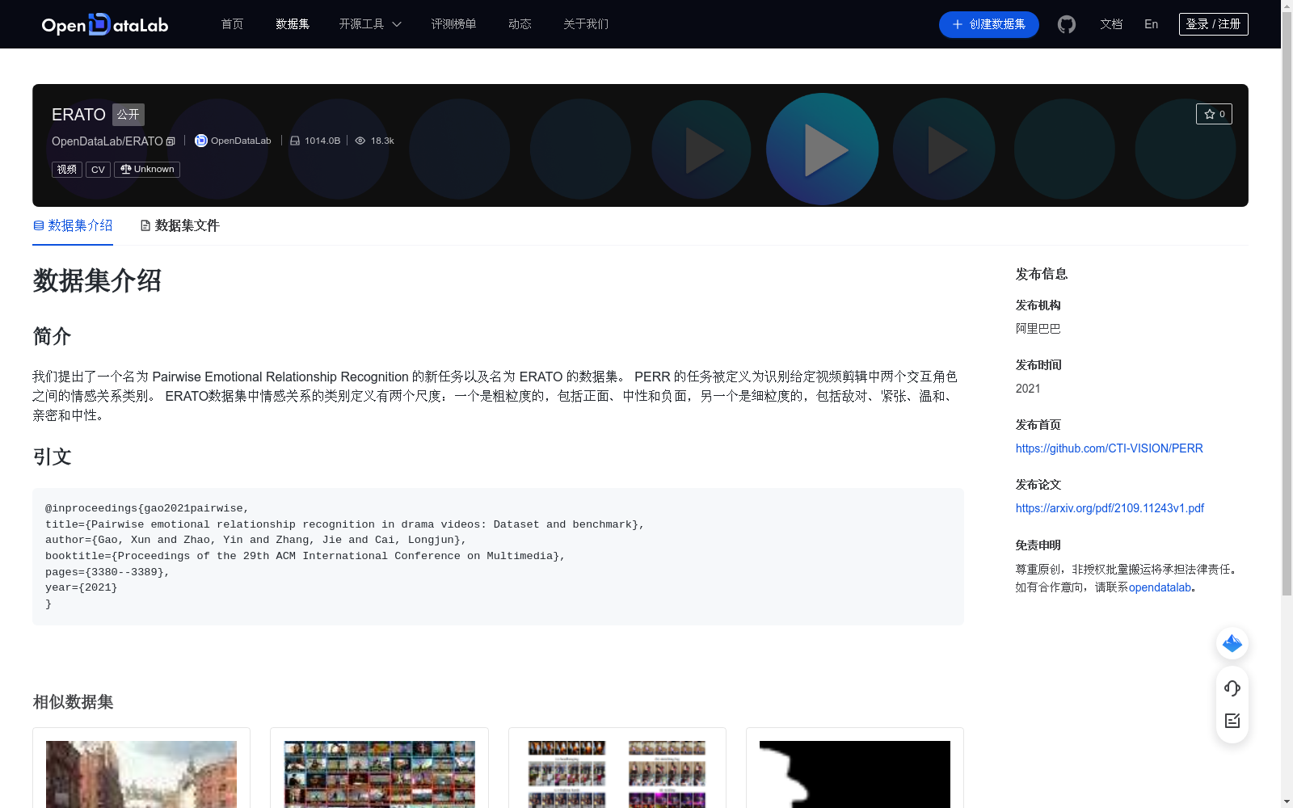Click the 1014.0B size value
The image size is (1293, 808).
pos(322,141)
